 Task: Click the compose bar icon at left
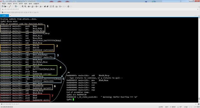click(x=2, y=104)
